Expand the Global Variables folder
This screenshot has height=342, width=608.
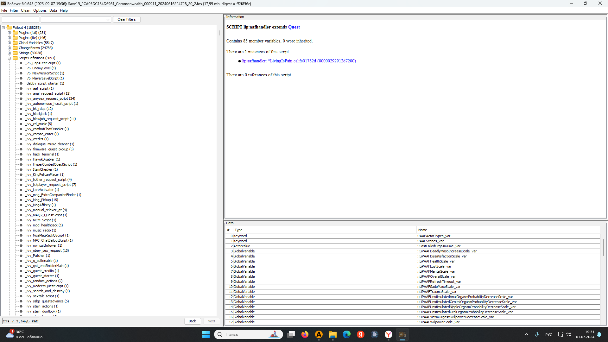[x=9, y=43]
